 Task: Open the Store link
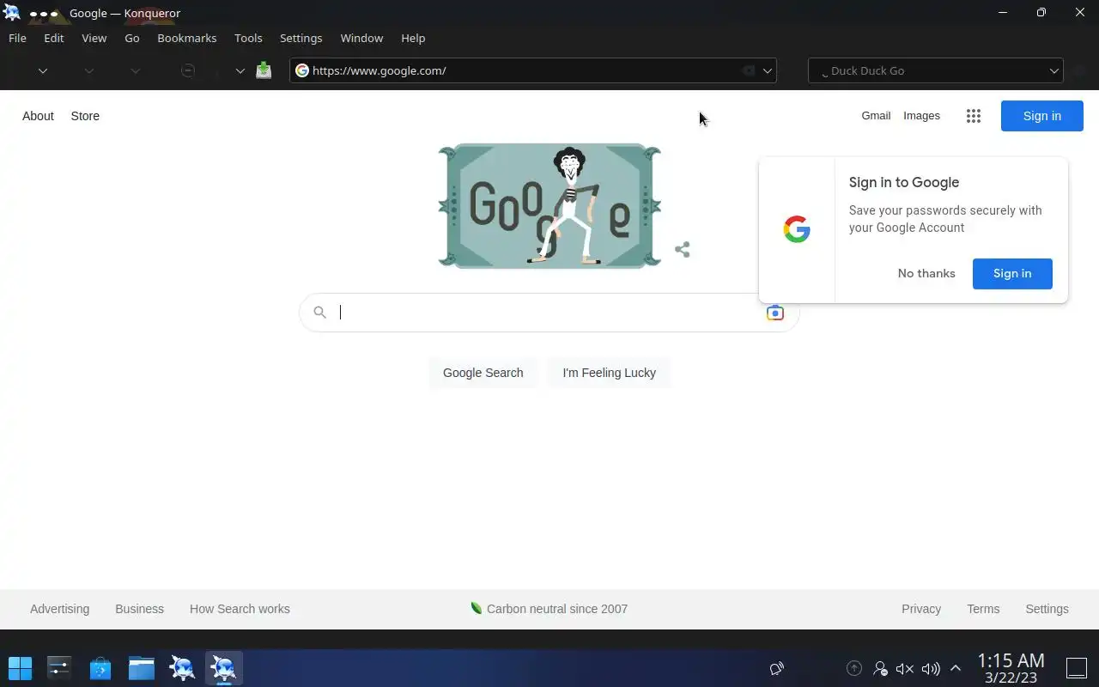(85, 116)
